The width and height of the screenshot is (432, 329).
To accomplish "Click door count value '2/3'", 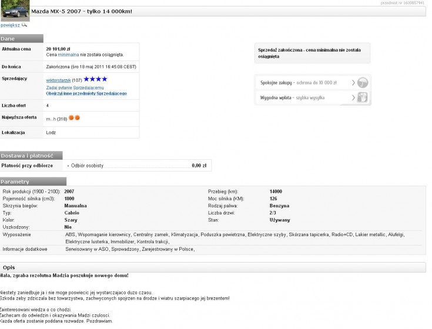I will [x=273, y=213].
